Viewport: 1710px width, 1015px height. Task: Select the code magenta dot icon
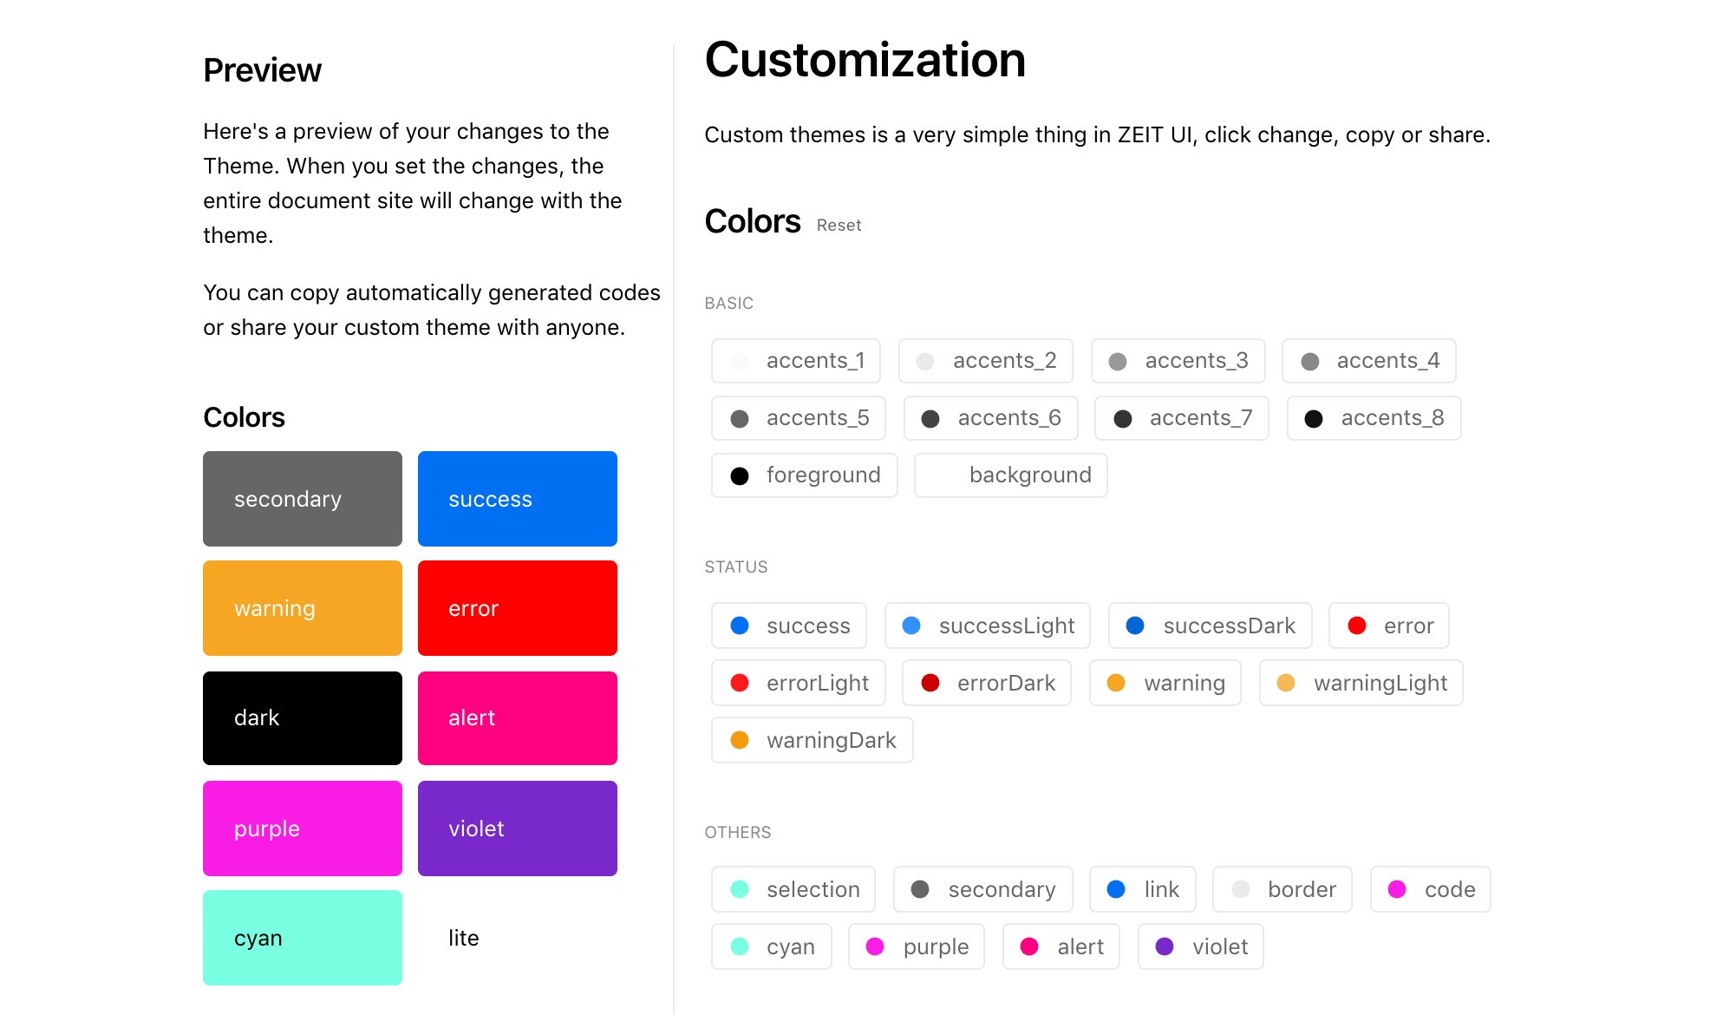(1397, 889)
